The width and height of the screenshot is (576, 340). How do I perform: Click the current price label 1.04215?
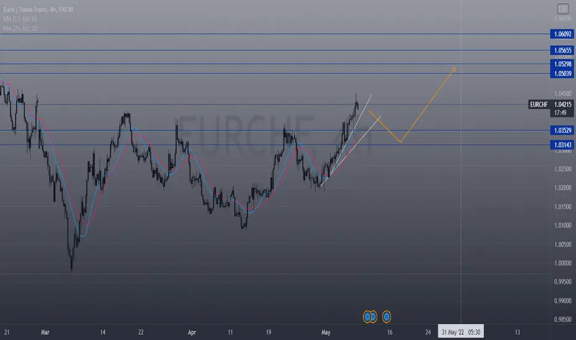(562, 104)
